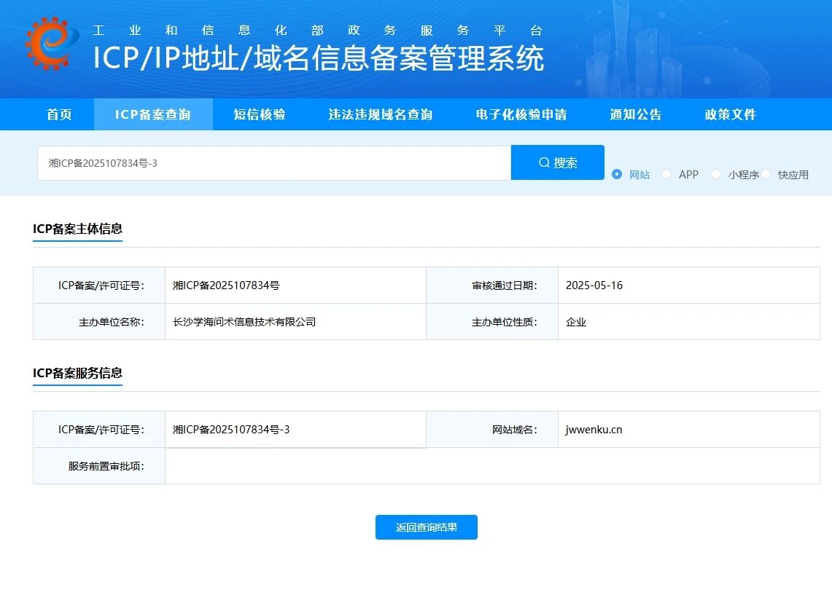Viewport: 832px width, 603px height.
Task: Open the 通知公告 menu item
Action: [x=636, y=114]
